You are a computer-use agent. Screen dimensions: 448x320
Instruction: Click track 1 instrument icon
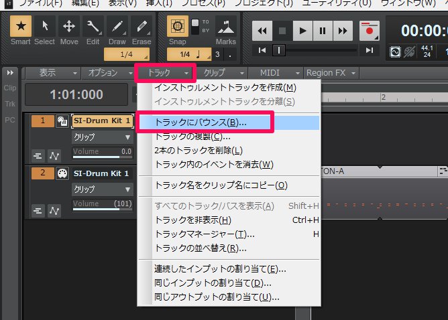tap(62, 121)
